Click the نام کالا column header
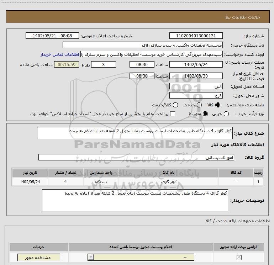Image resolution: width=274 pixels, height=265 pixels. tap(169, 173)
